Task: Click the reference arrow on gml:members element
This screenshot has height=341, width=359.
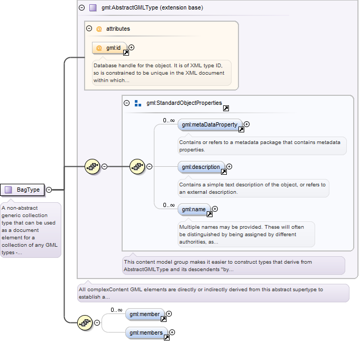Action: click(x=167, y=338)
